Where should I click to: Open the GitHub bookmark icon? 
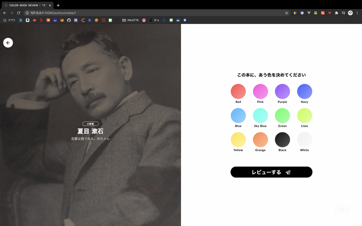(69, 20)
